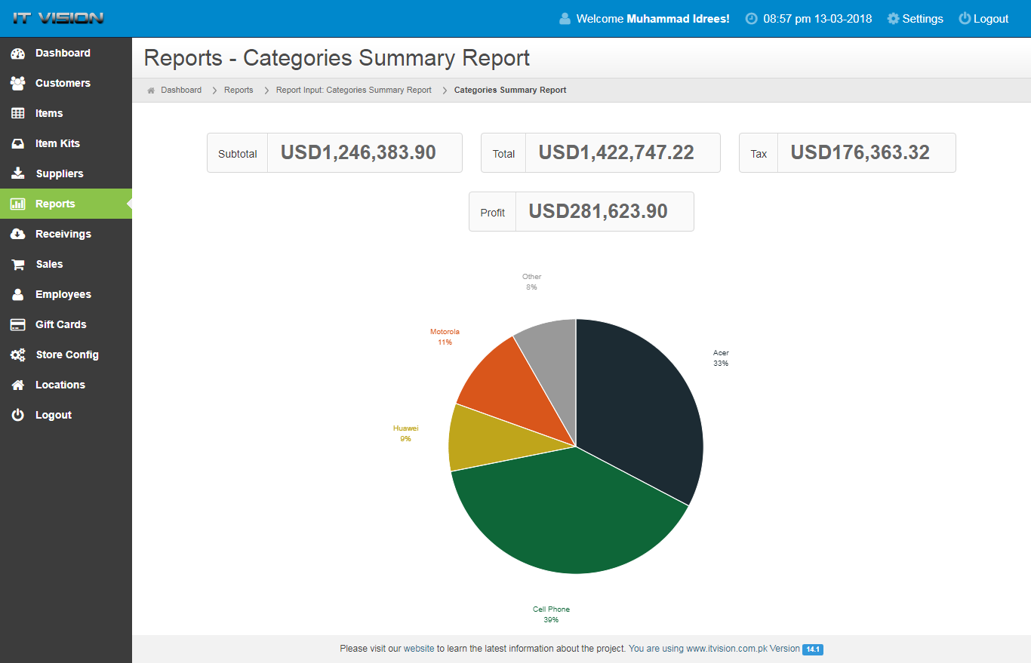Click the Dashboard gauge icon in sidebar

pos(18,54)
